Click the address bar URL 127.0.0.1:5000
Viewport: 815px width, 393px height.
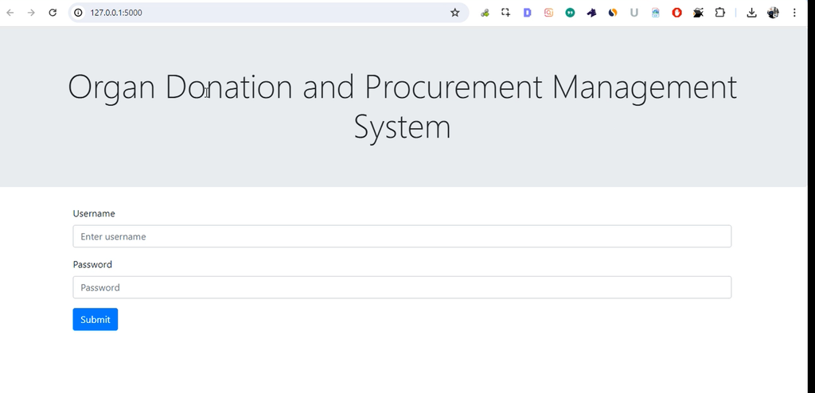[x=116, y=13]
